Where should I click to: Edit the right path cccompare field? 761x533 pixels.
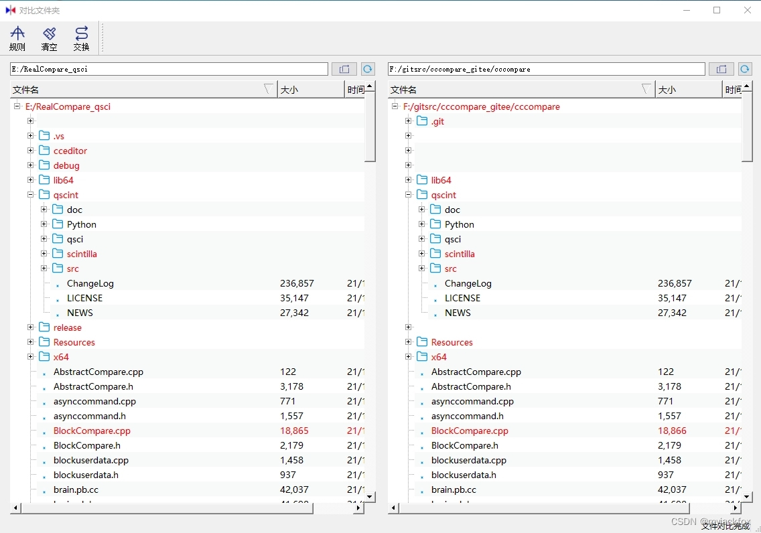[x=547, y=69]
